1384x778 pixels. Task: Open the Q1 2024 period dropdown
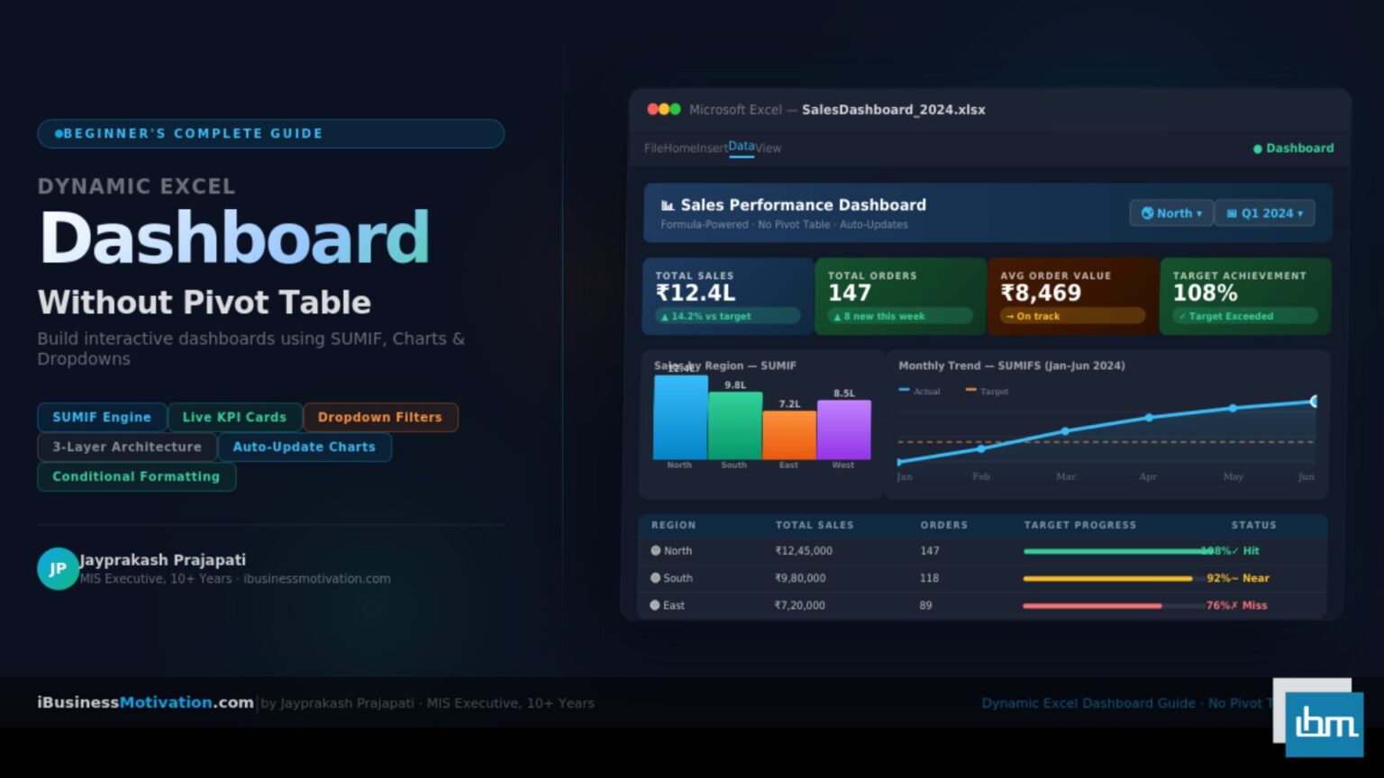(1264, 213)
